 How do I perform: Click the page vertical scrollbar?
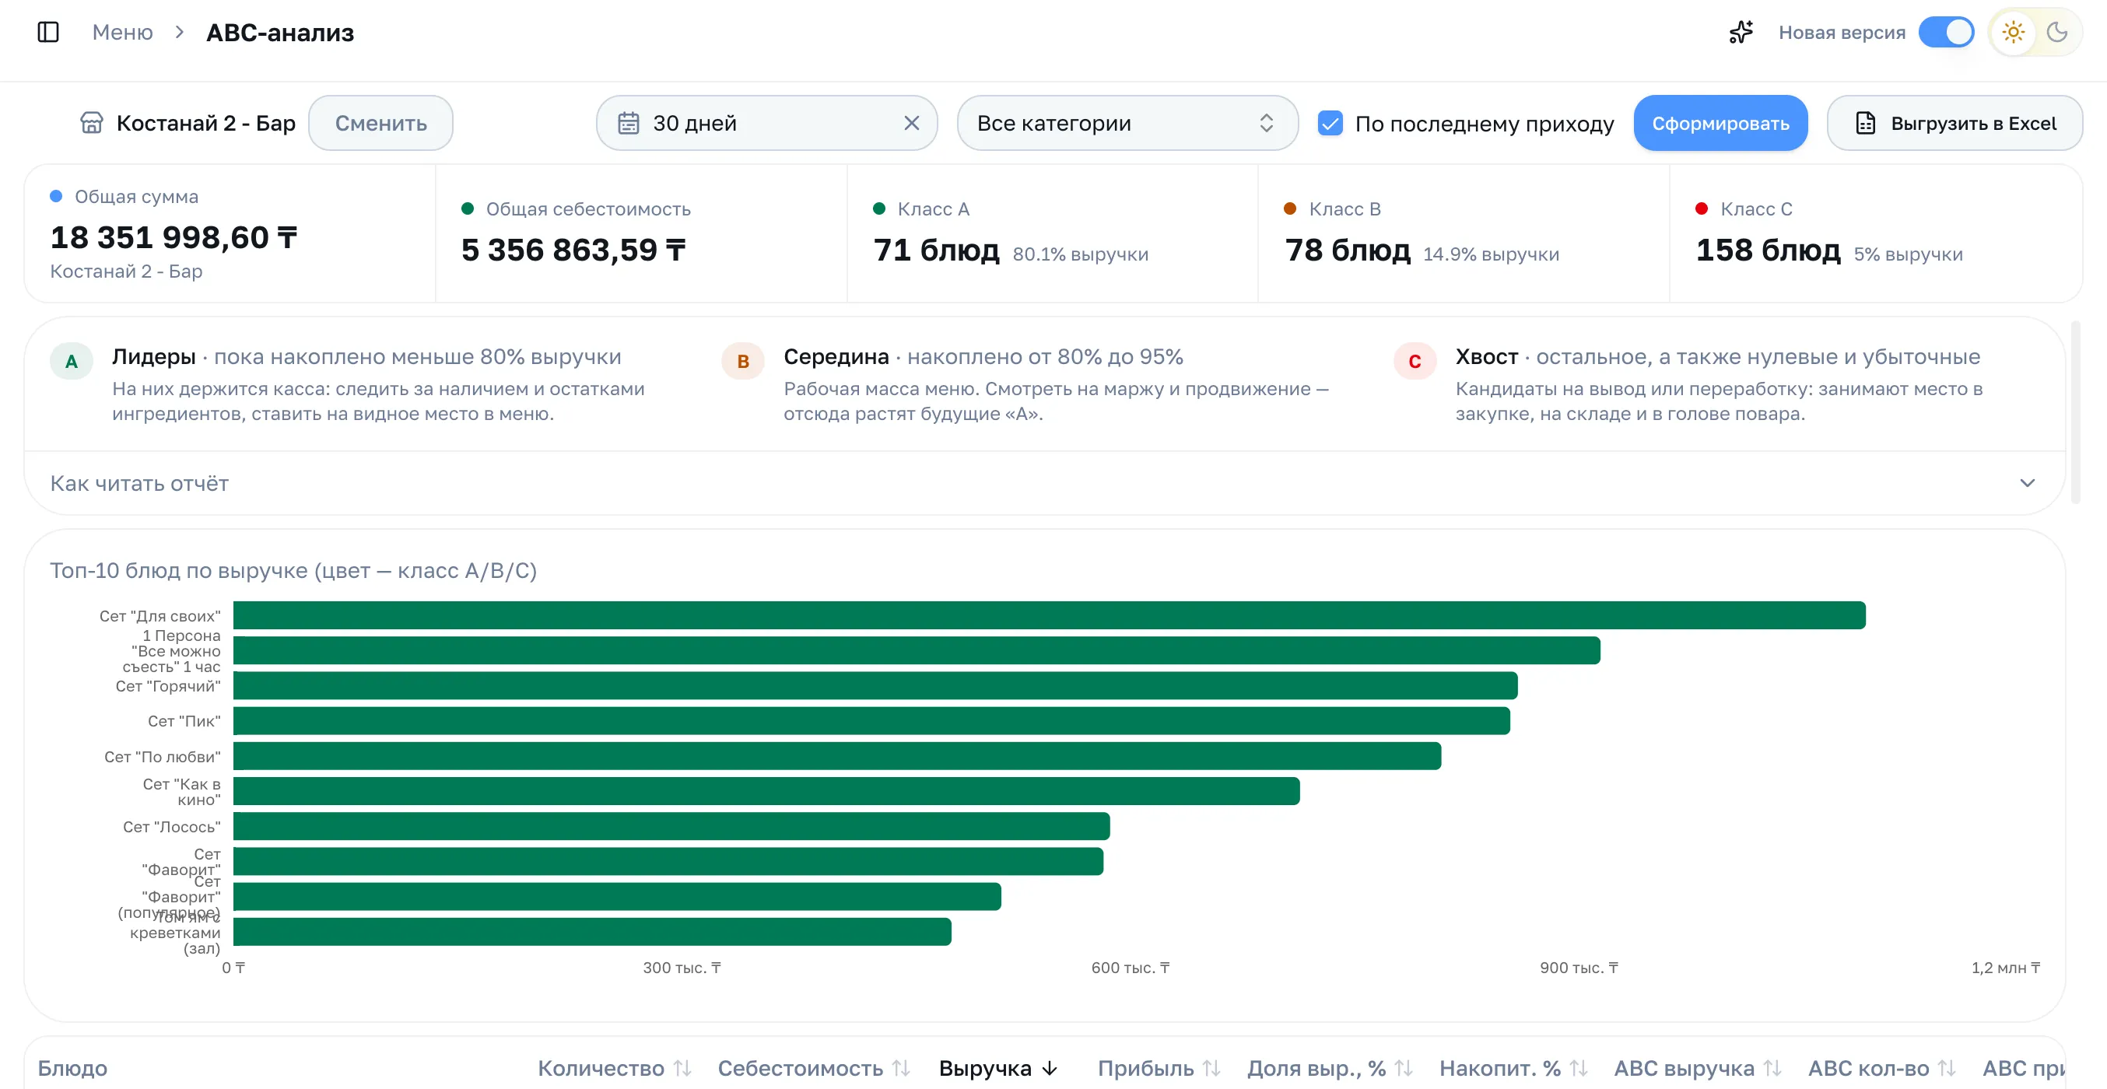tap(2075, 413)
